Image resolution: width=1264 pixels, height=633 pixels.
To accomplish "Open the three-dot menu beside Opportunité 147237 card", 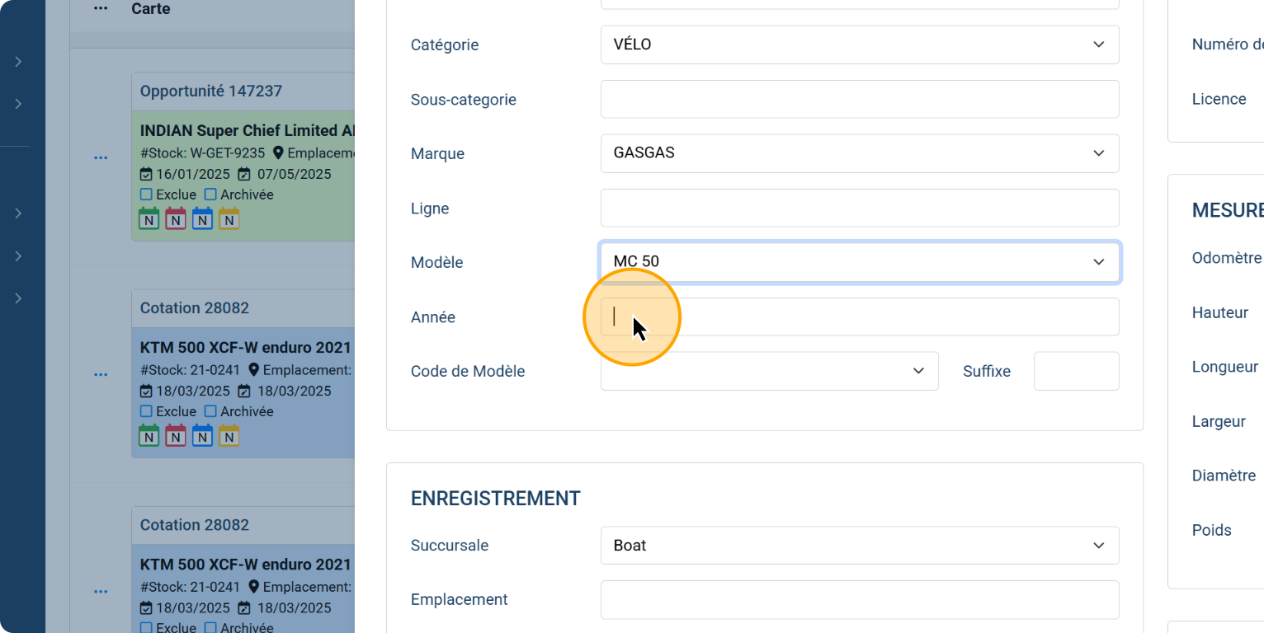I will click(101, 157).
